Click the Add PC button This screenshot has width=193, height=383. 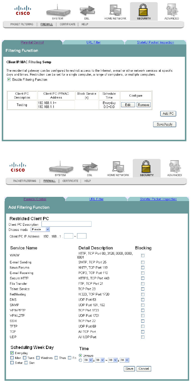[168, 114]
